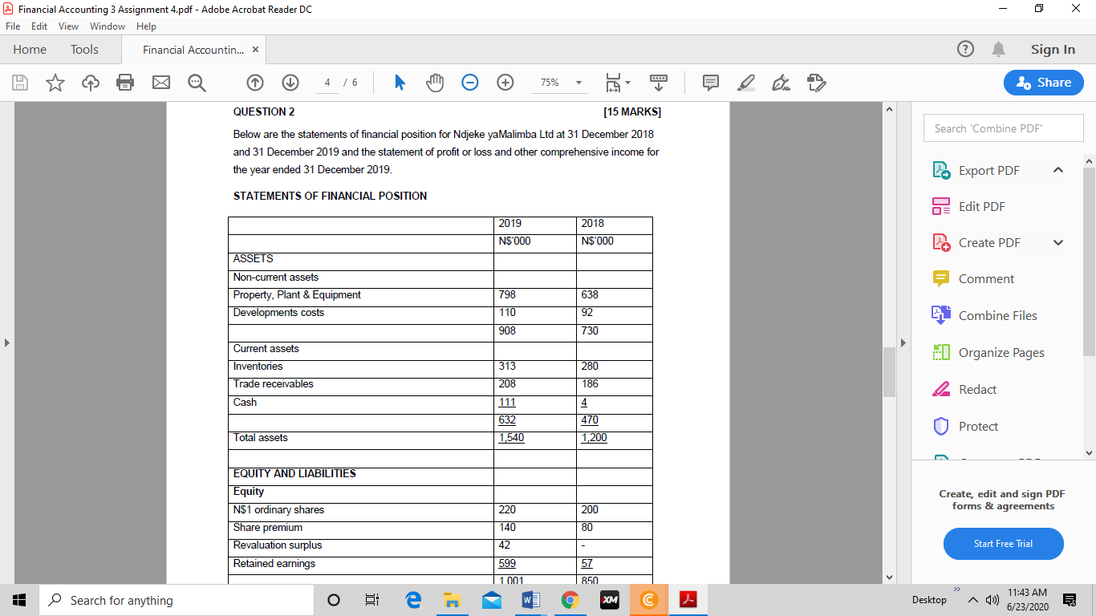Screen dimensions: 1096x616
Task: Zoom out using the minus icon
Action: (x=469, y=83)
